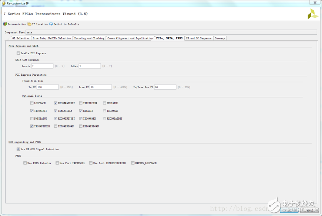Open the Encoding and Clocking tab
The image size is (322, 216).
[x=89, y=38]
